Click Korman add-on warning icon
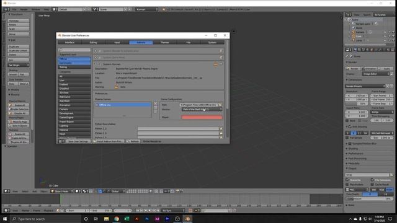Screen dimensions: 397x223 pyautogui.click(x=215, y=64)
